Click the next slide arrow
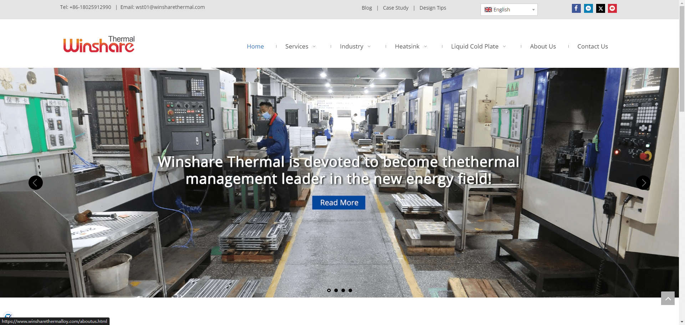Screen dimensions: 685x325 click(643, 182)
